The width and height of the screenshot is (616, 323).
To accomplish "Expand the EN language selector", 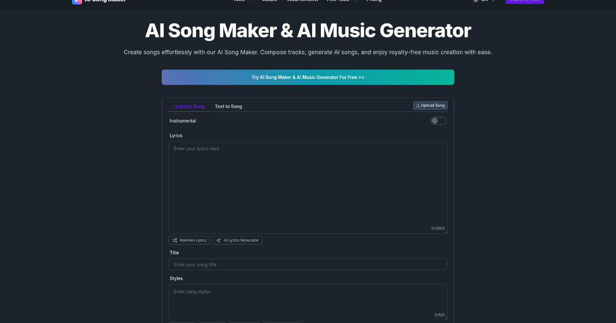I will point(485,1).
